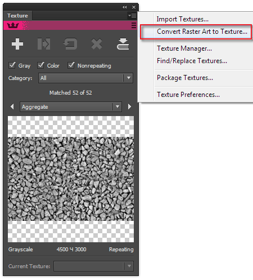The image size is (253, 280).
Task: Click the Reset Texture arrow icon
Action: click(x=70, y=44)
